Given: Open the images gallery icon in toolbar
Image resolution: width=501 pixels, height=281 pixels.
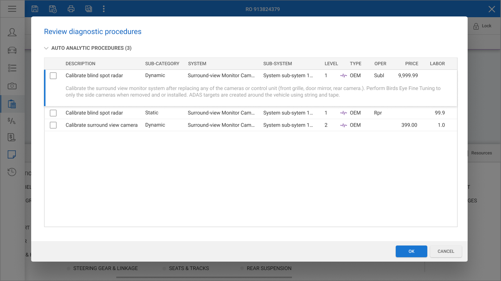Looking at the screenshot, I should tap(88, 9).
